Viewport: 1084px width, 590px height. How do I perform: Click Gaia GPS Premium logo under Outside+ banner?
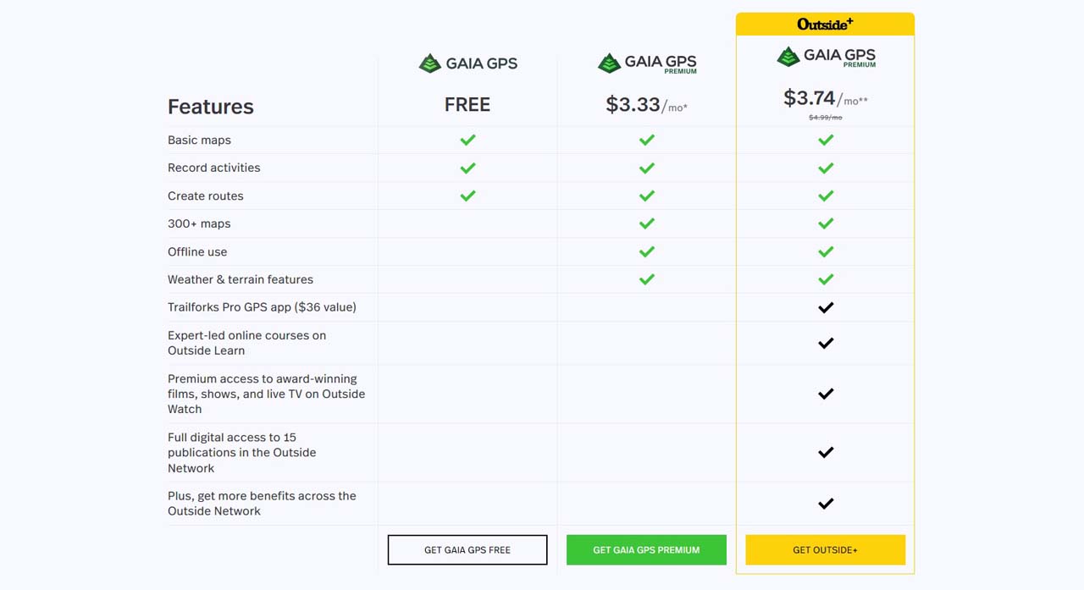(x=826, y=58)
